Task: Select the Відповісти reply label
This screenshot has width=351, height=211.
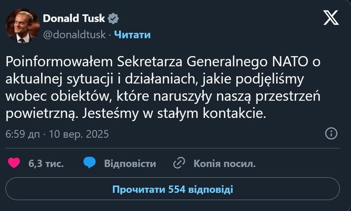Action: [130, 164]
